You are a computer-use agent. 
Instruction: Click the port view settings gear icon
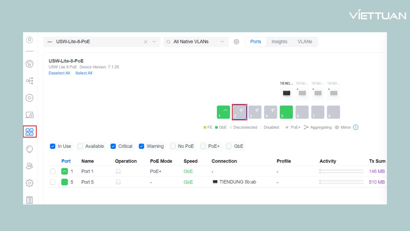click(236, 42)
